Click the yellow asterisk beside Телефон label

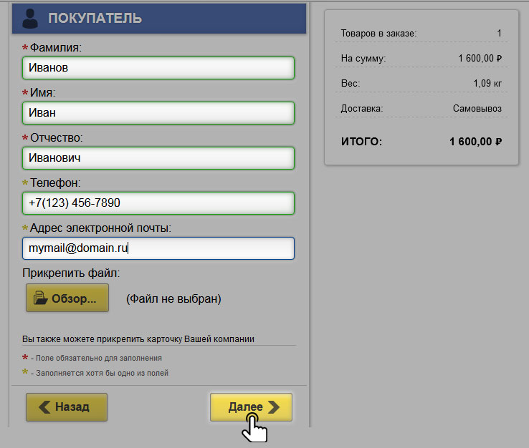coord(26,183)
